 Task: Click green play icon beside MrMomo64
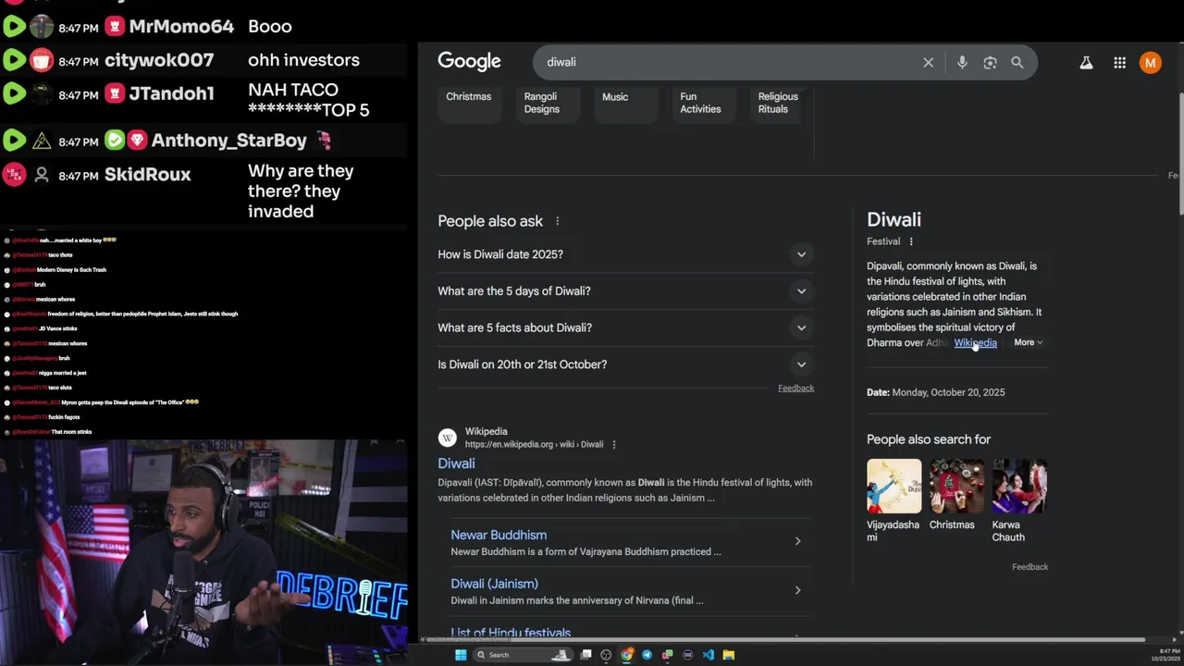click(x=14, y=27)
